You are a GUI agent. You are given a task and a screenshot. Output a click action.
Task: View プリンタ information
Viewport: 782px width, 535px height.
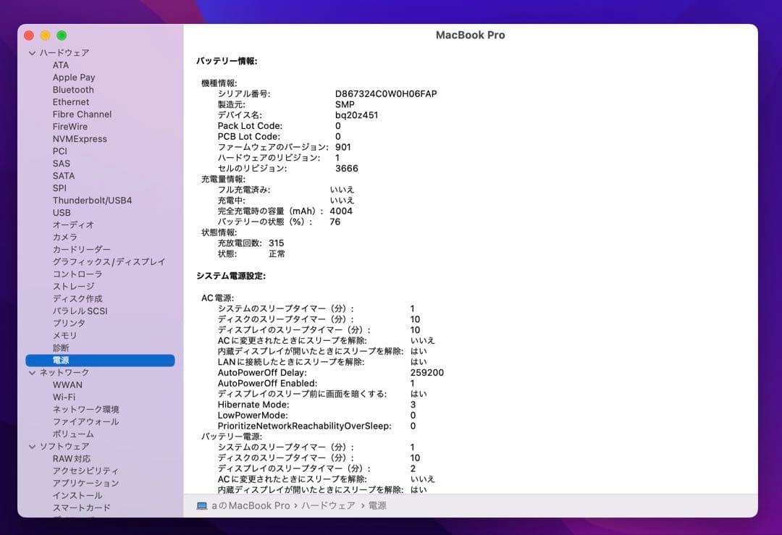pos(69,323)
